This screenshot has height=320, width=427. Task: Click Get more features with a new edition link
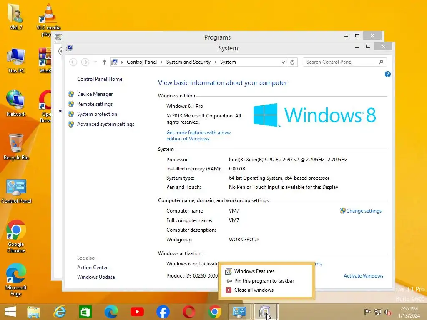198,135
